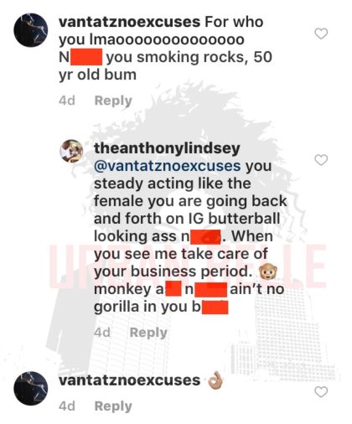Viewport: 352px width, 424px height.
Task: Click the 4d timestamp under top comment
Action: coord(67,101)
